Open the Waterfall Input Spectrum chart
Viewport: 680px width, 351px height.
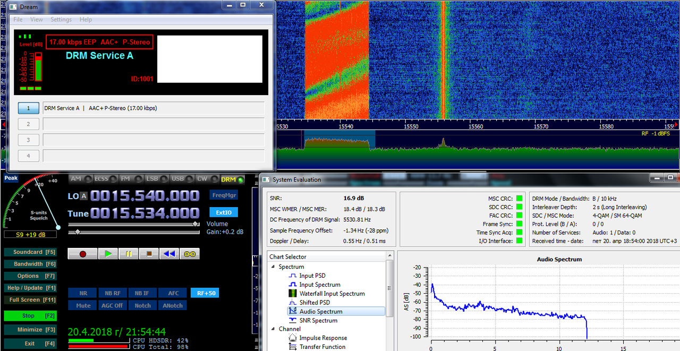(332, 294)
